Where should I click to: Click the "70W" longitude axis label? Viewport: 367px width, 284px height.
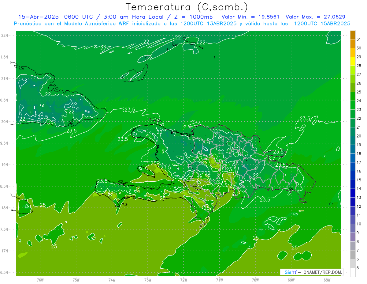255,280
